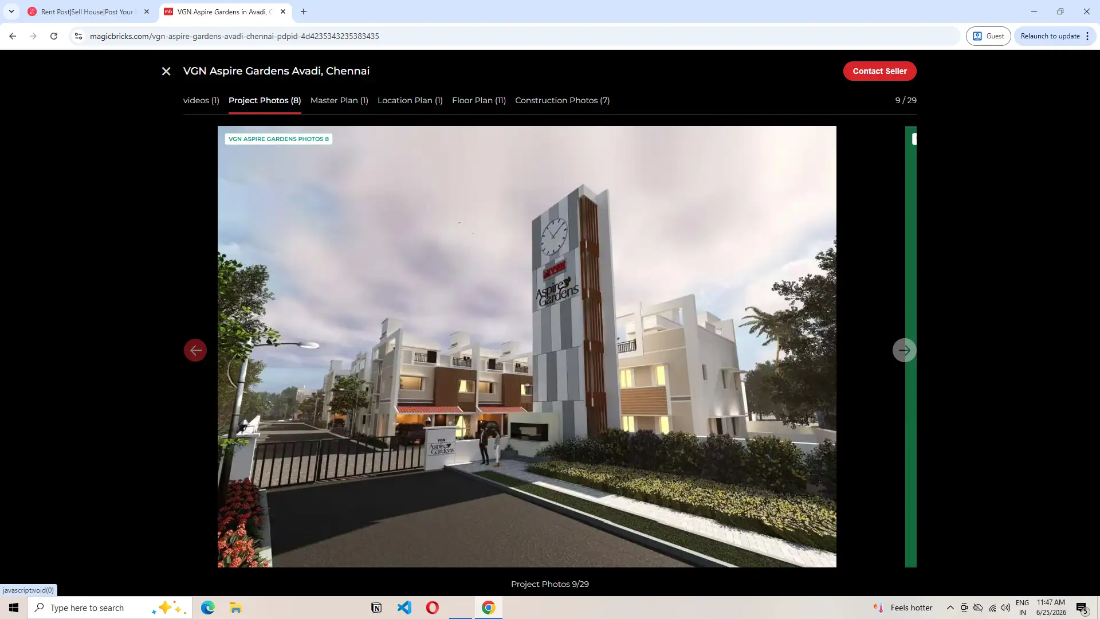Image resolution: width=1100 pixels, height=619 pixels.
Task: Open the Feels hotter weather widget
Action: [903, 608]
